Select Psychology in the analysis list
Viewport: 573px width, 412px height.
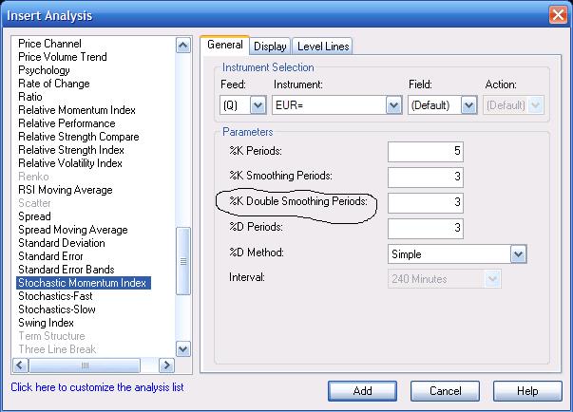(44, 70)
